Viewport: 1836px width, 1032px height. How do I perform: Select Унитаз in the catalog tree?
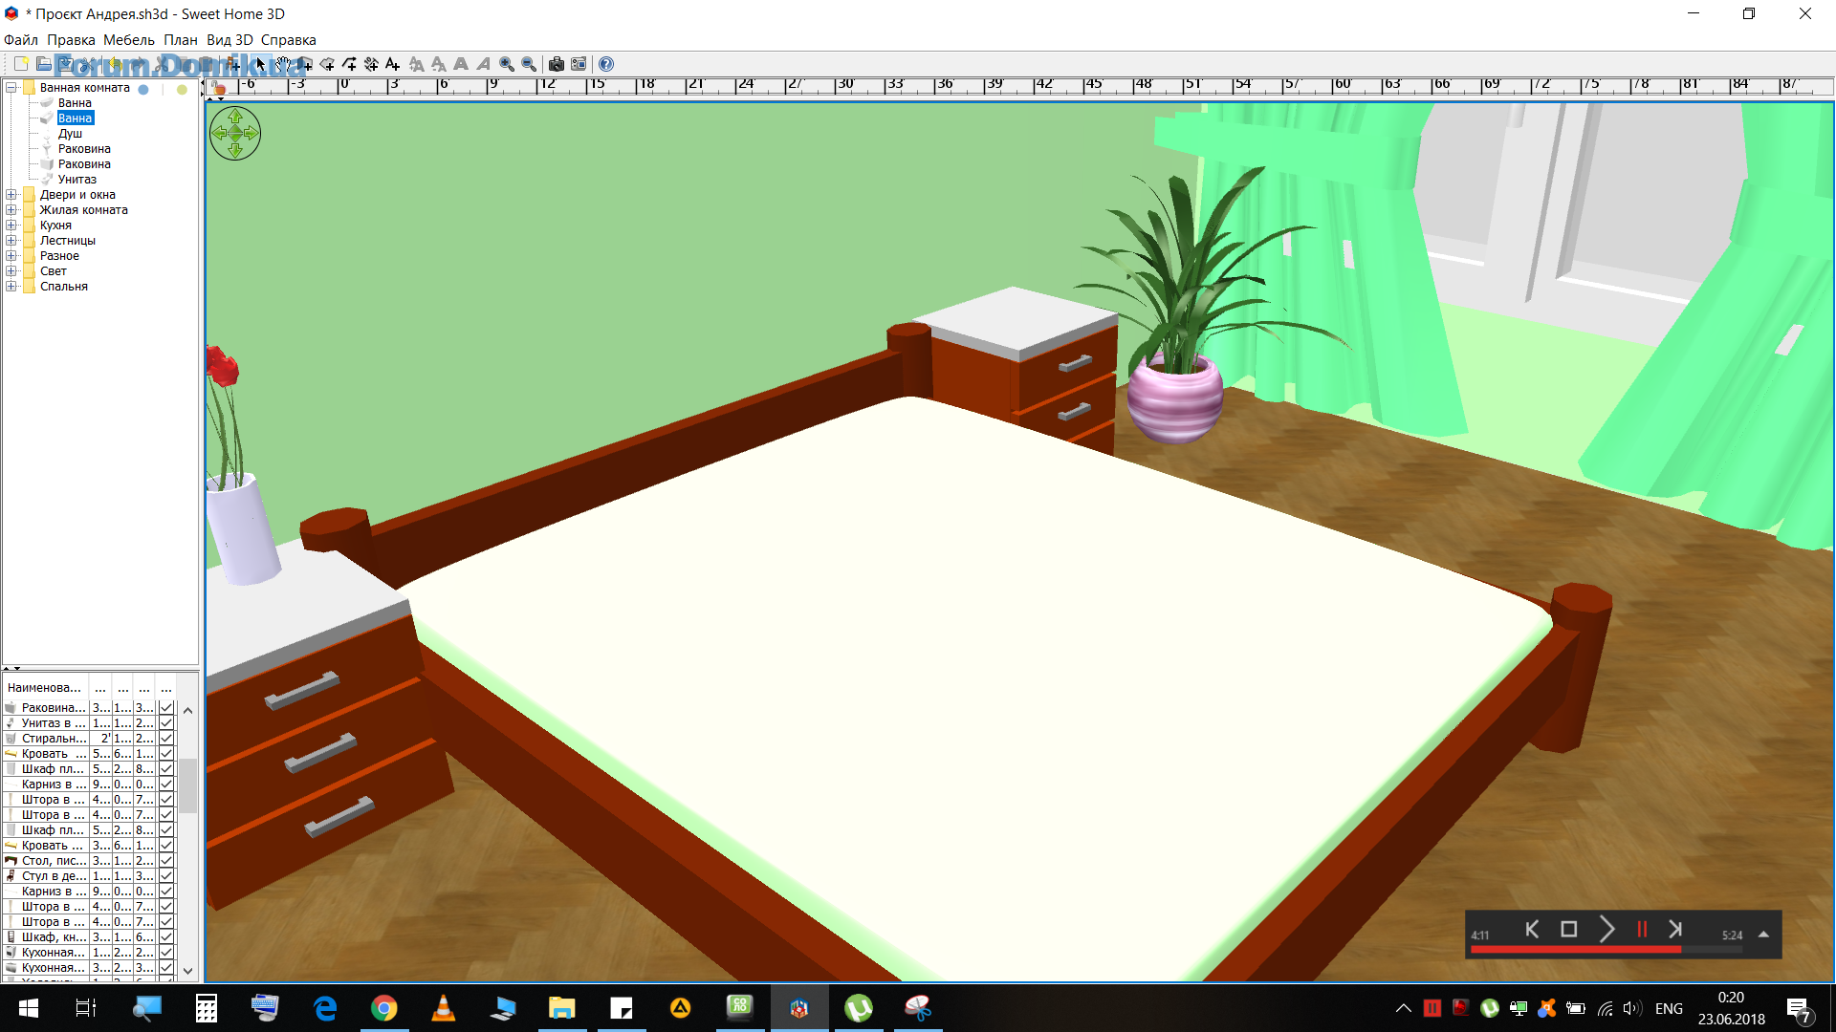tap(76, 180)
